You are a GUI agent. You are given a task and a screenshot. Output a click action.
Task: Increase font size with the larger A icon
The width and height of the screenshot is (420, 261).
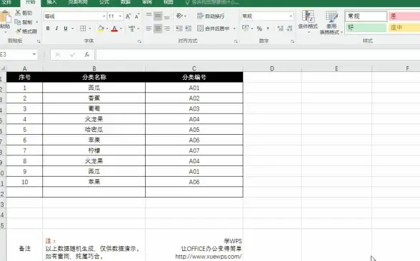tap(129, 16)
